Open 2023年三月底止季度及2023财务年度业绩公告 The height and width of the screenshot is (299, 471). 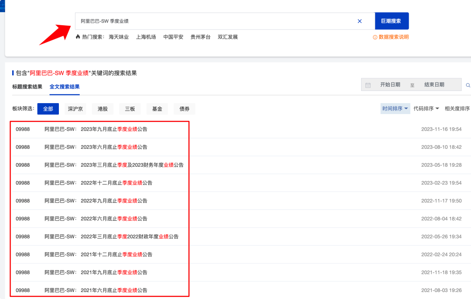132,165
